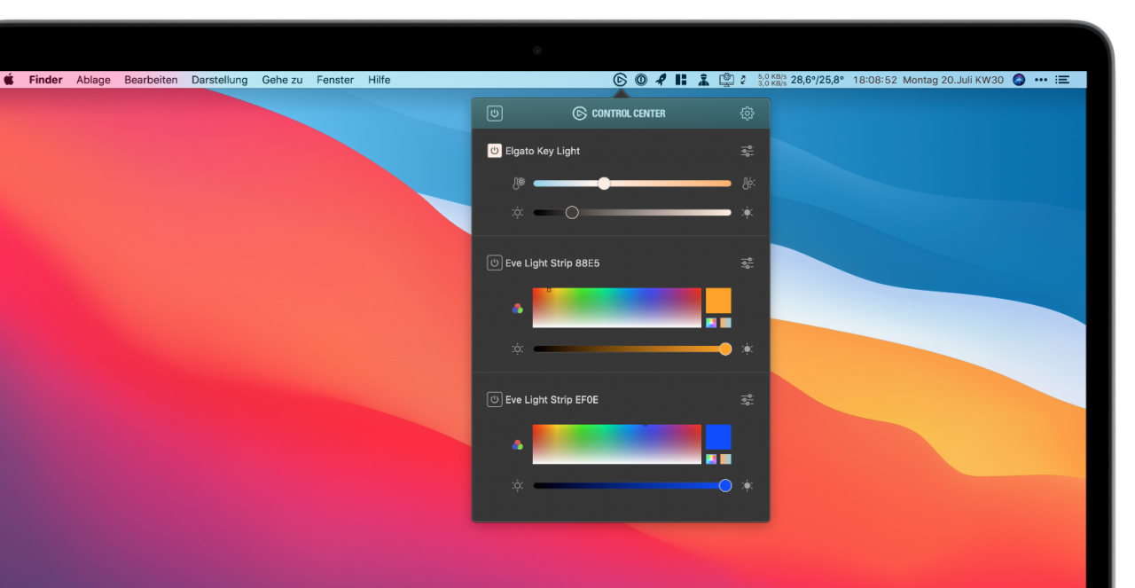Click the cool temperature thermometer icon
Image resolution: width=1135 pixels, height=588 pixels.
(519, 184)
